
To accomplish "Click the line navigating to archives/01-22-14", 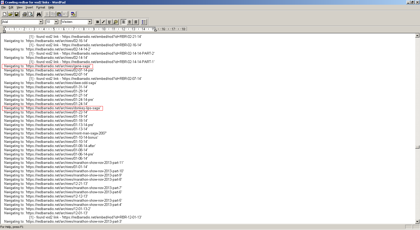I will coord(46,112).
